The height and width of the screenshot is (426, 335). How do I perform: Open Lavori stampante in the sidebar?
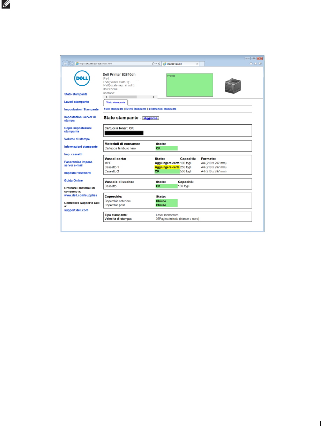76,102
